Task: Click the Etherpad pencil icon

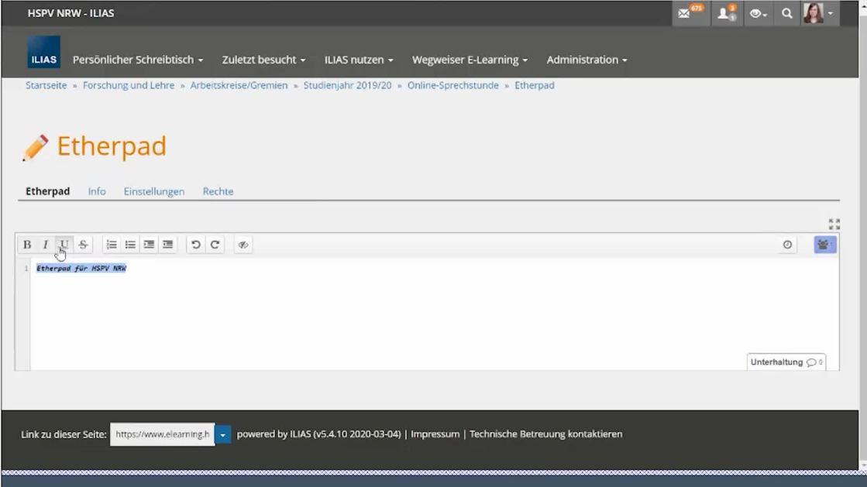Action: 36,148
